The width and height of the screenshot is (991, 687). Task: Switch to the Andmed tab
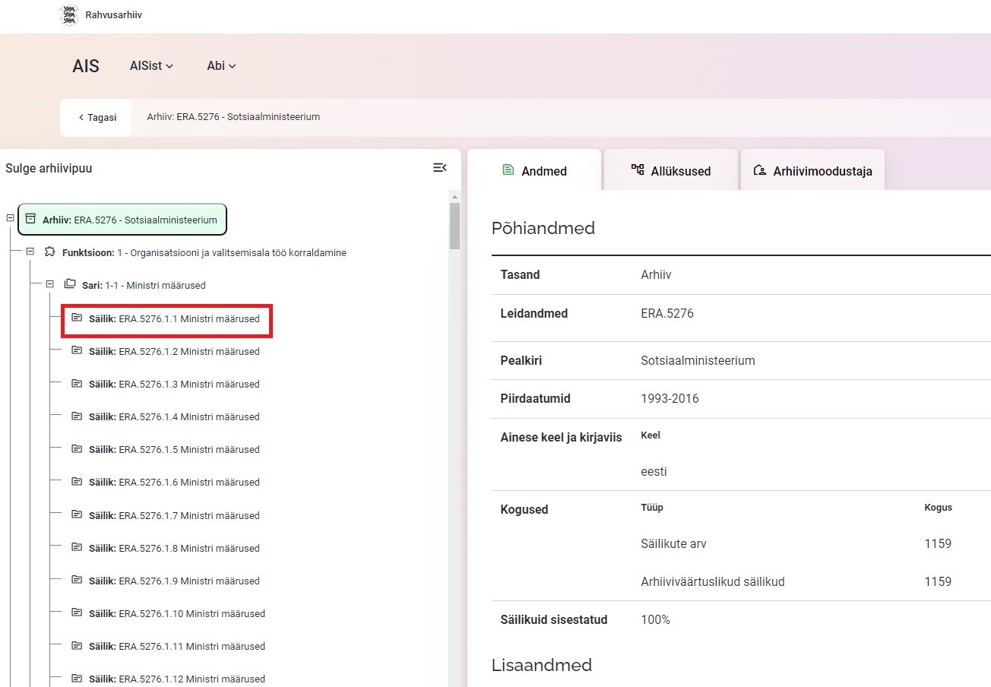pos(535,171)
